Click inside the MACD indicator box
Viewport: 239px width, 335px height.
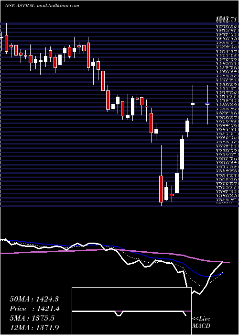(131, 311)
